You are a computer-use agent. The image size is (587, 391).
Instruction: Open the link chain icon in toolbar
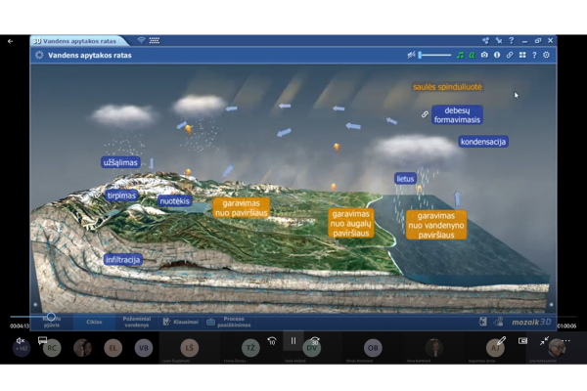[x=510, y=55]
